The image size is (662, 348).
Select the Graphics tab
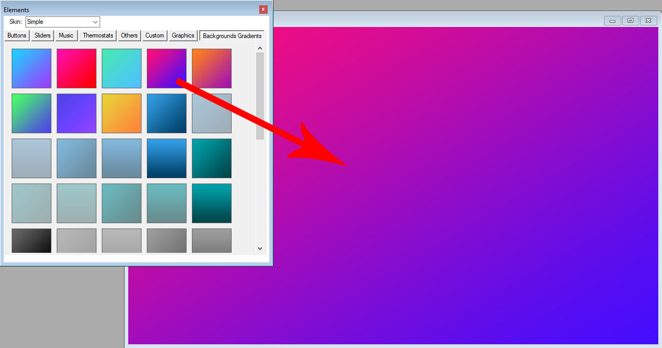(x=183, y=35)
